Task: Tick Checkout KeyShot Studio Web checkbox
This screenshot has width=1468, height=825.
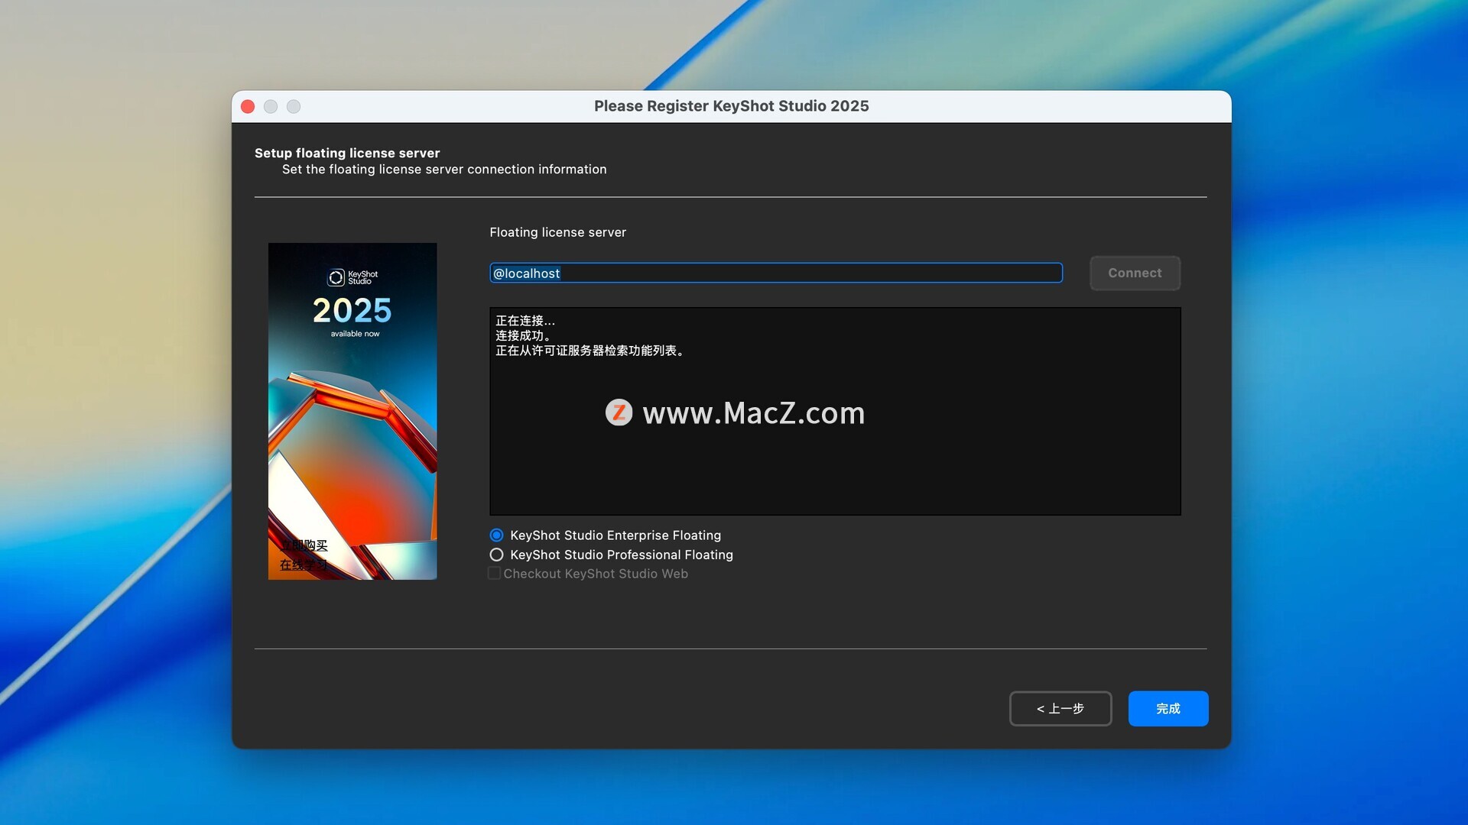Action: tap(495, 574)
